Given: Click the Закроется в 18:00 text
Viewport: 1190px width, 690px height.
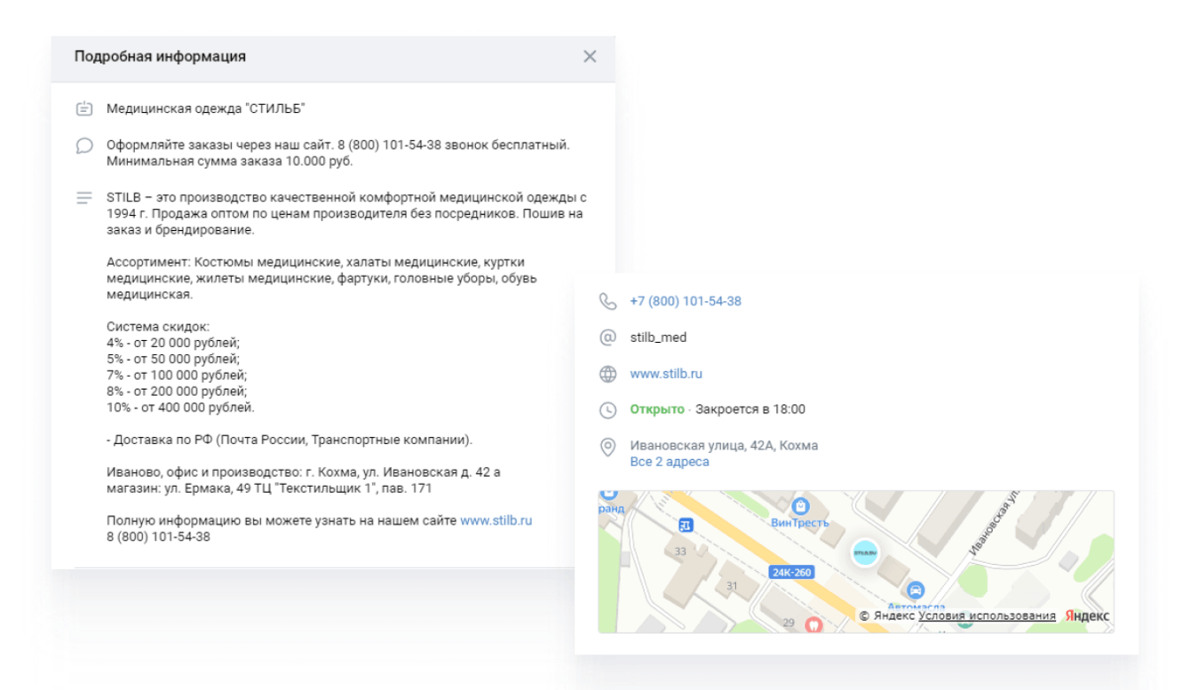Looking at the screenshot, I should (750, 409).
